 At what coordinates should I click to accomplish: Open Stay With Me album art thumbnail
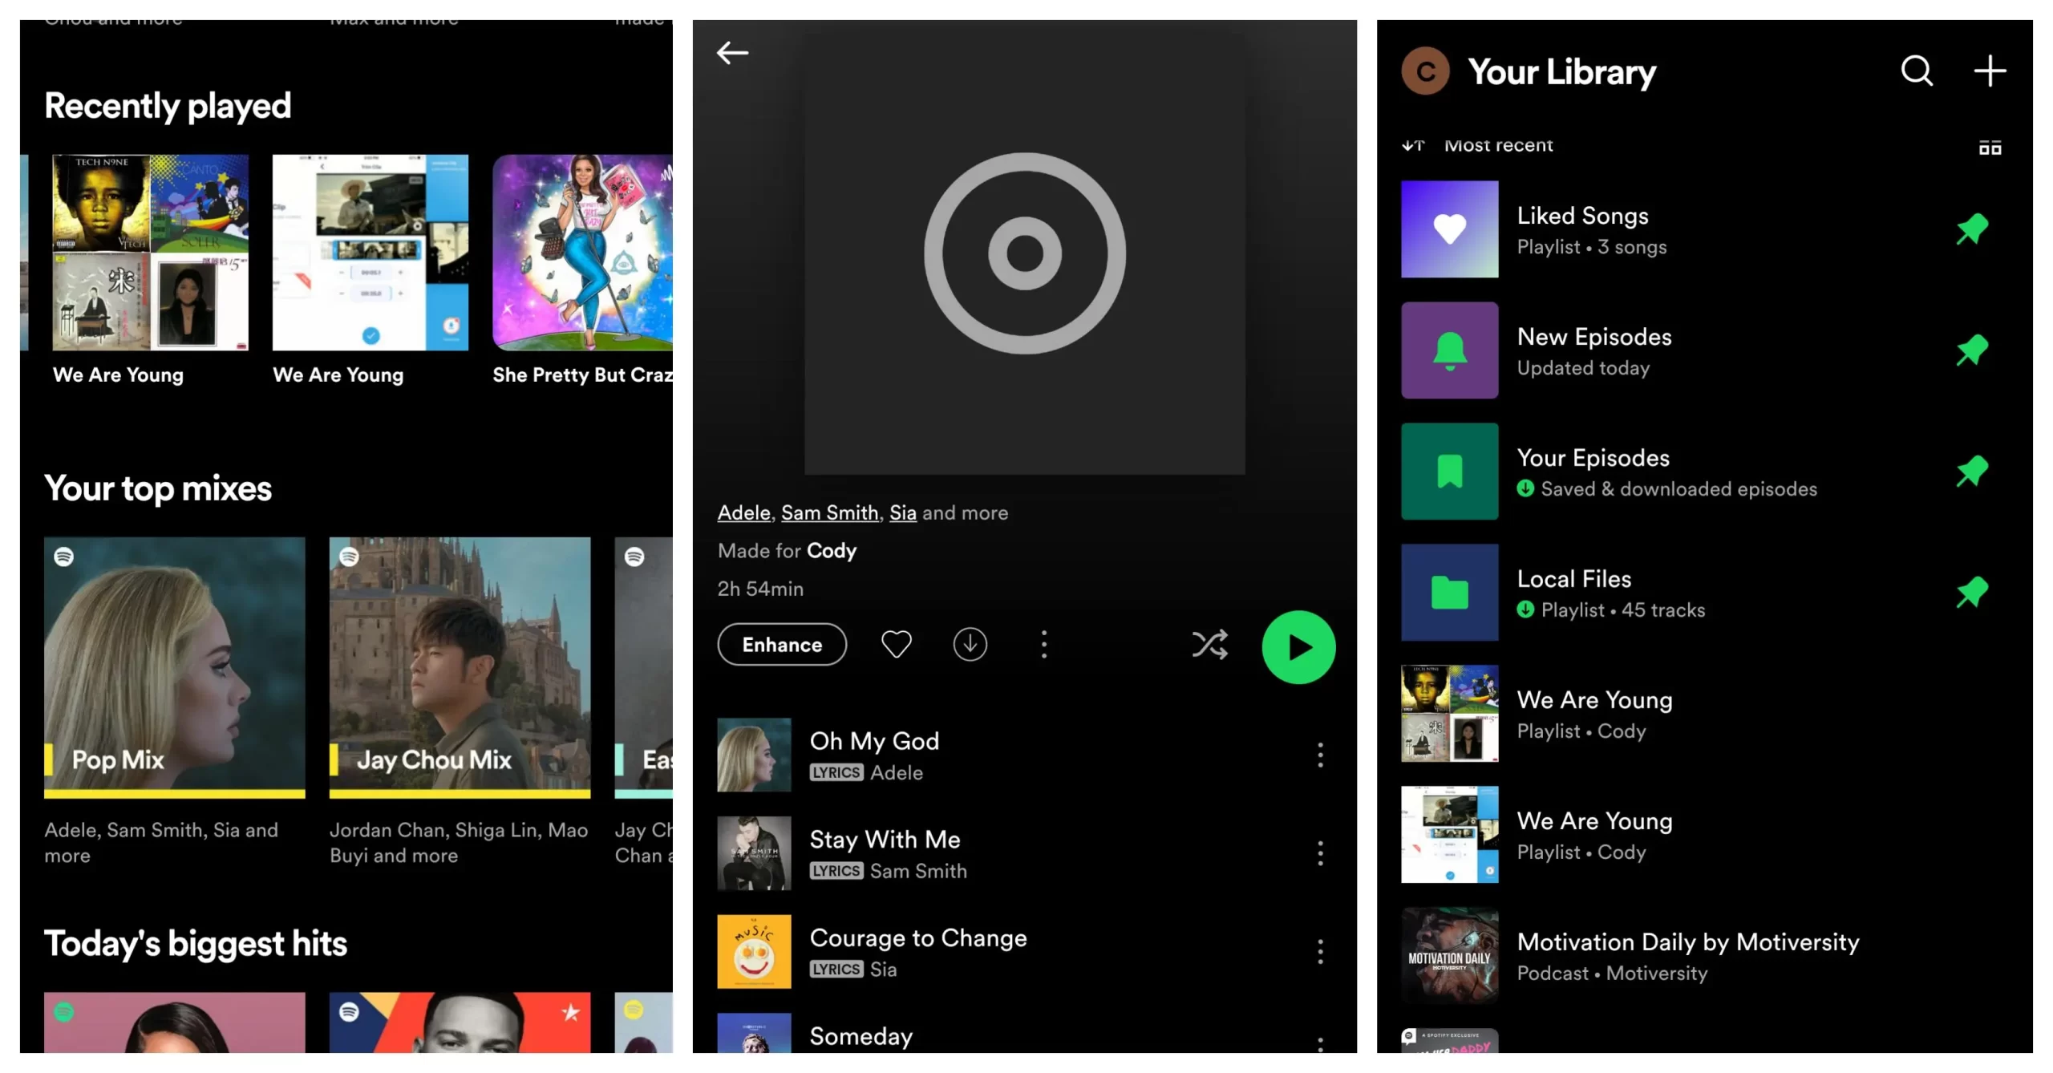click(754, 853)
